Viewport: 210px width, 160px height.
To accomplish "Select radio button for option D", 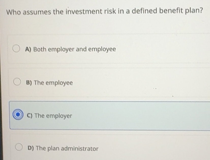I will pos(18,147).
